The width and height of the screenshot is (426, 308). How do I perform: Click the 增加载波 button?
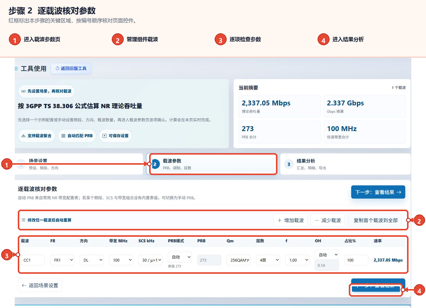291,220
